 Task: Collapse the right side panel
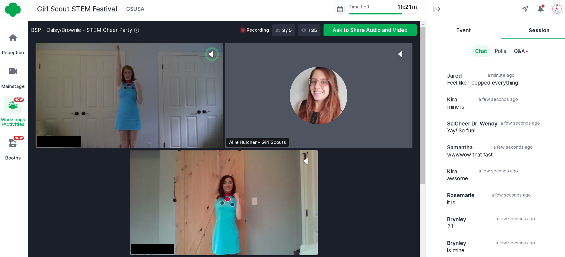(x=437, y=9)
